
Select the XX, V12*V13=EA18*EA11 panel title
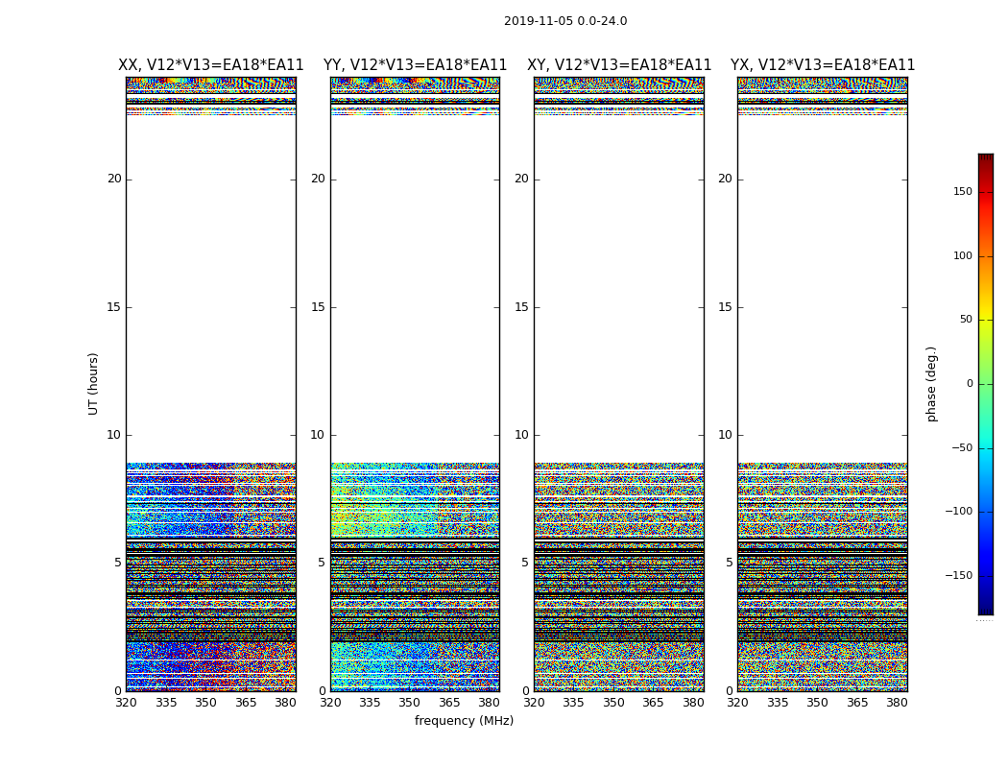point(211,65)
